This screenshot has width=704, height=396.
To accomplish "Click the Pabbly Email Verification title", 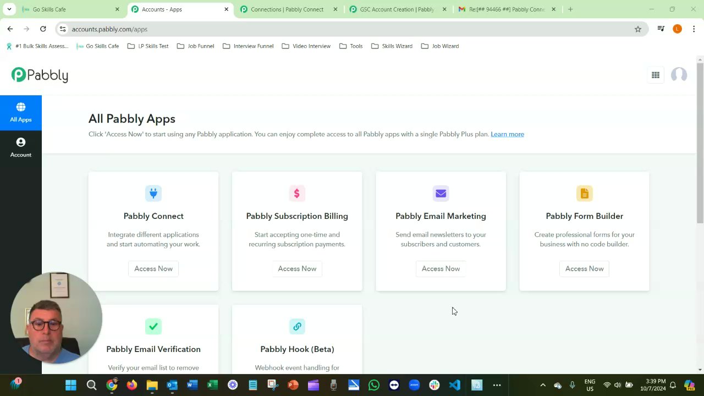I will coord(153,349).
